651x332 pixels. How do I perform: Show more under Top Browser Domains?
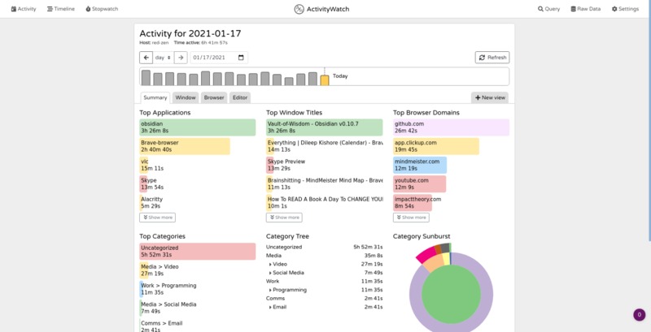pos(411,218)
